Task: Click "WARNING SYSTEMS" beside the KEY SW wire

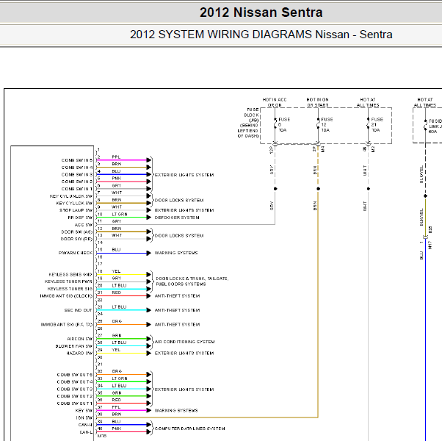Action: point(176,411)
